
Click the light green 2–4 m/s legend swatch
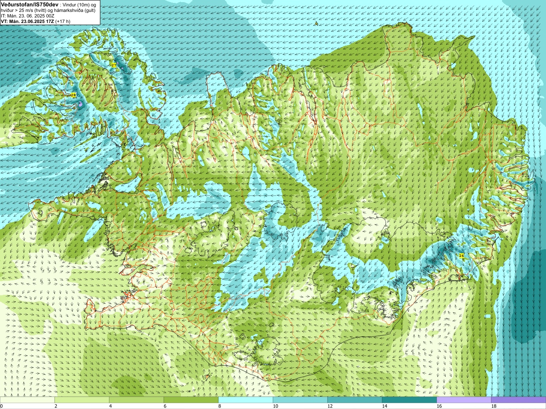point(82,400)
